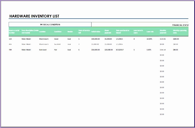Screen dimensions: 195x128
Task: Click the purchase date '8/15/2017'
Action: 120,50
